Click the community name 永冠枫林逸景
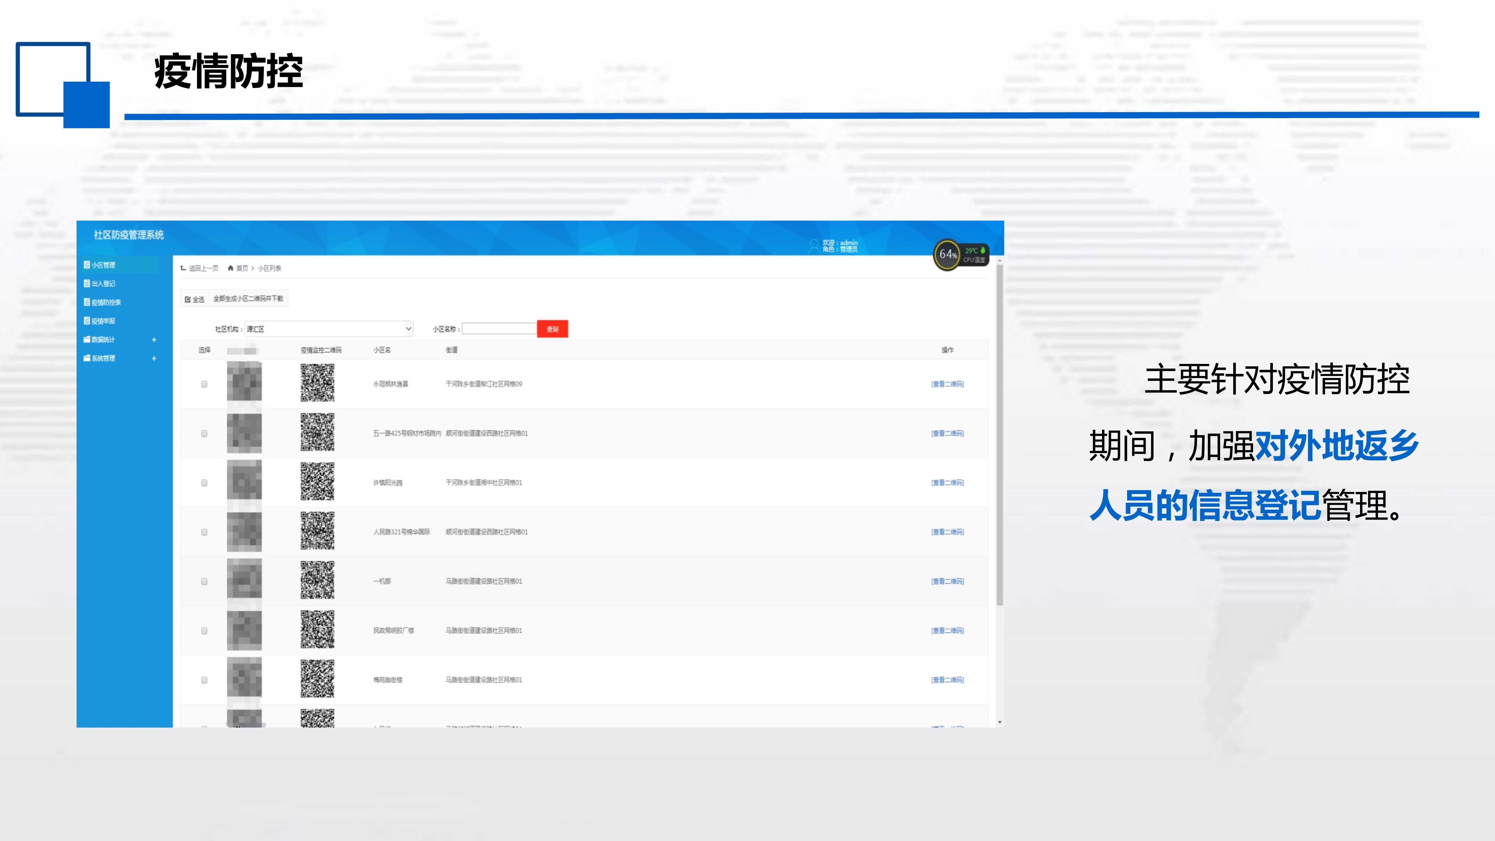The image size is (1495, 841). click(x=391, y=384)
